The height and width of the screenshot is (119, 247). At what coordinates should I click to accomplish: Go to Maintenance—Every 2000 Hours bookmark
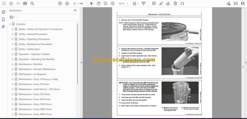click(x=35, y=109)
